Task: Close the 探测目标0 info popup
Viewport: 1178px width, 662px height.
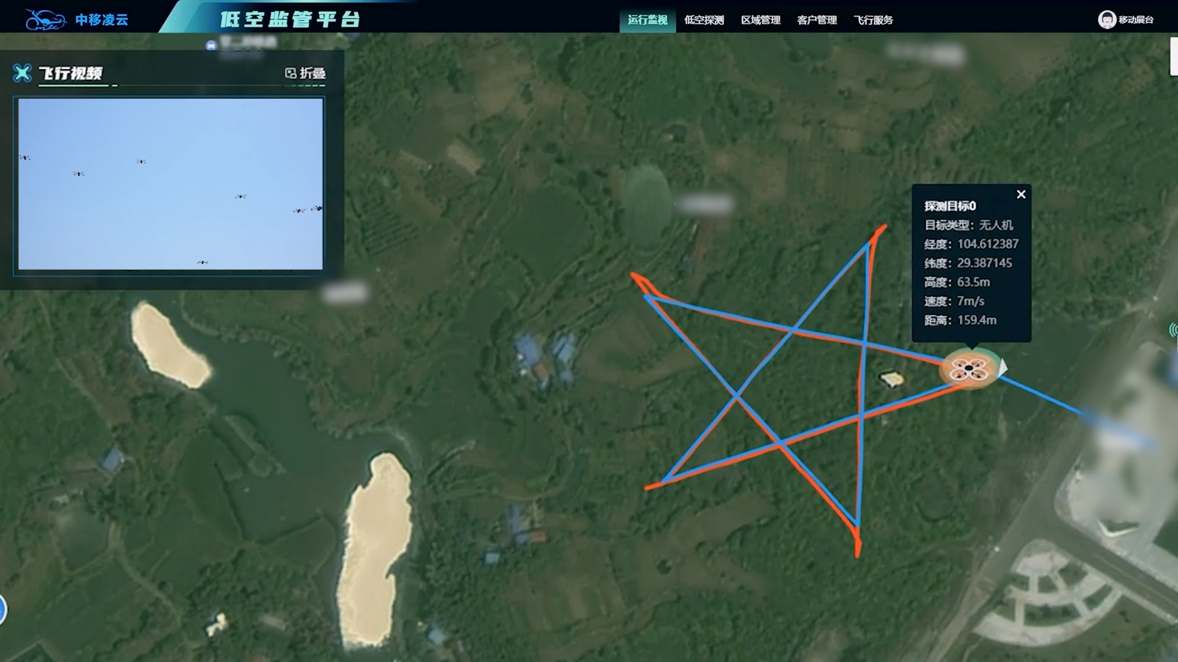Action: click(x=1021, y=194)
